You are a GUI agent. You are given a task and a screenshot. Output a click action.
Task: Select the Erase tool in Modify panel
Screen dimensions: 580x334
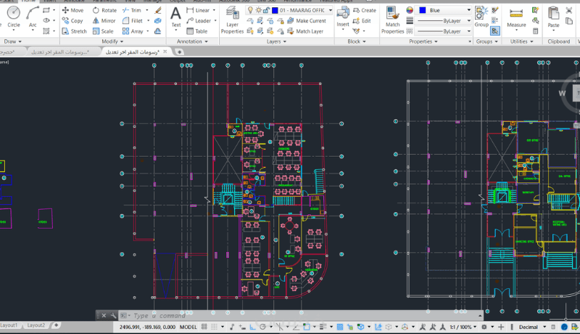tap(158, 10)
